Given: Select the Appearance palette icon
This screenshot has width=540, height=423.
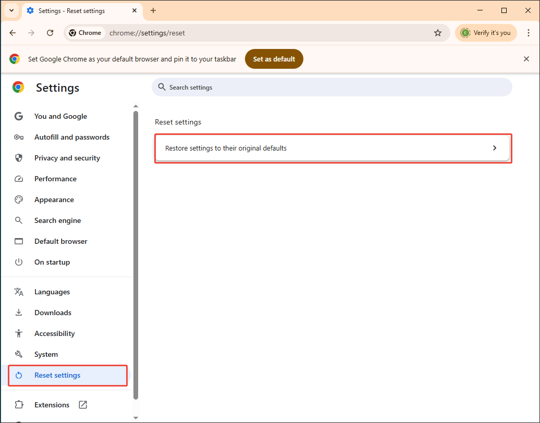Looking at the screenshot, I should point(19,200).
